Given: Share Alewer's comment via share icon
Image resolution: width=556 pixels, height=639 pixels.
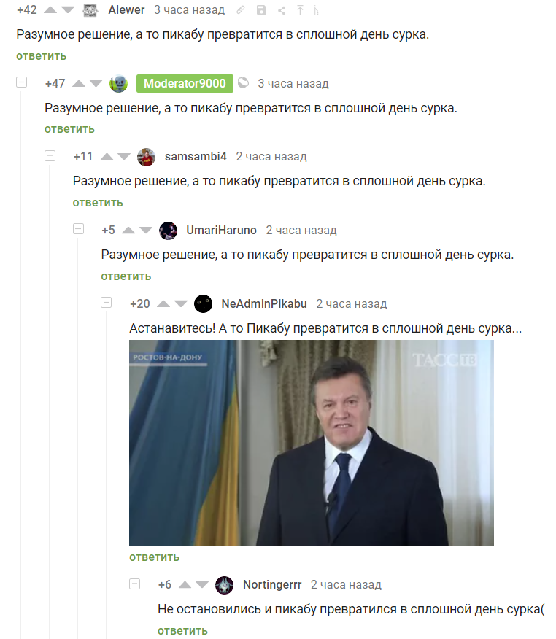Looking at the screenshot, I should [x=282, y=10].
